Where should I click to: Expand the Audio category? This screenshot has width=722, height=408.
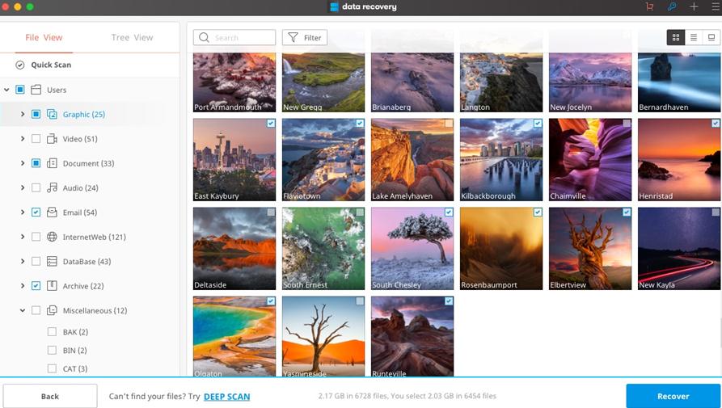tap(23, 188)
